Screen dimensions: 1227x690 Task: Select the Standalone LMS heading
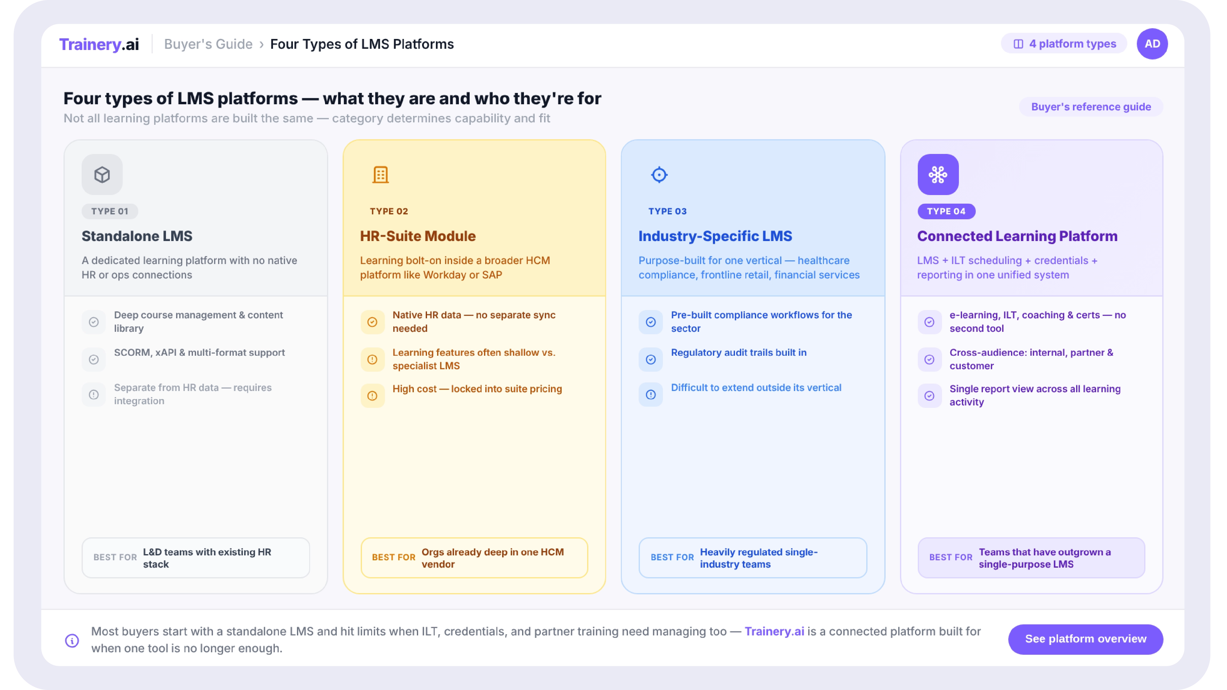click(137, 236)
